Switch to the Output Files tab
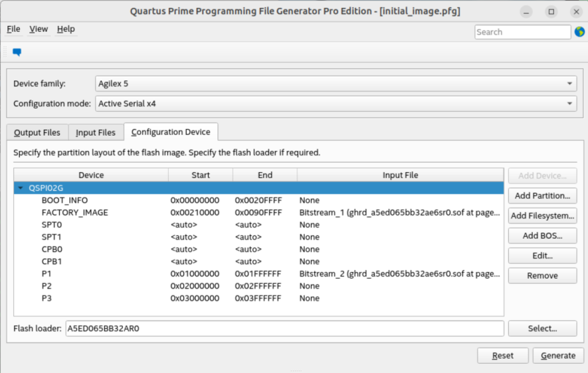Image resolution: width=588 pixels, height=373 pixels. point(37,133)
